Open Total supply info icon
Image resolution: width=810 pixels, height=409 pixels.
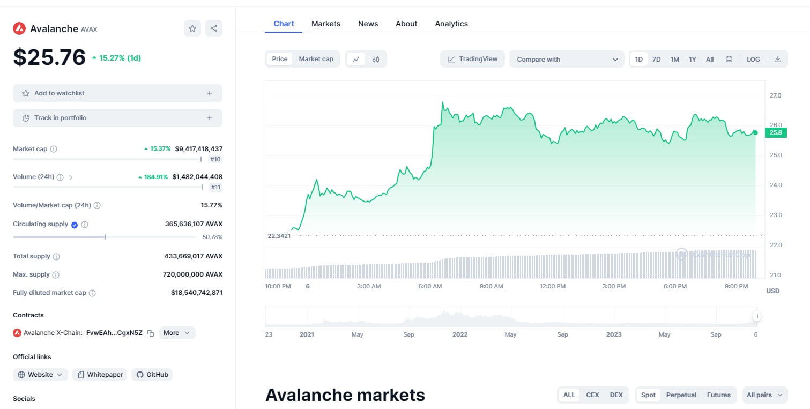(56, 257)
